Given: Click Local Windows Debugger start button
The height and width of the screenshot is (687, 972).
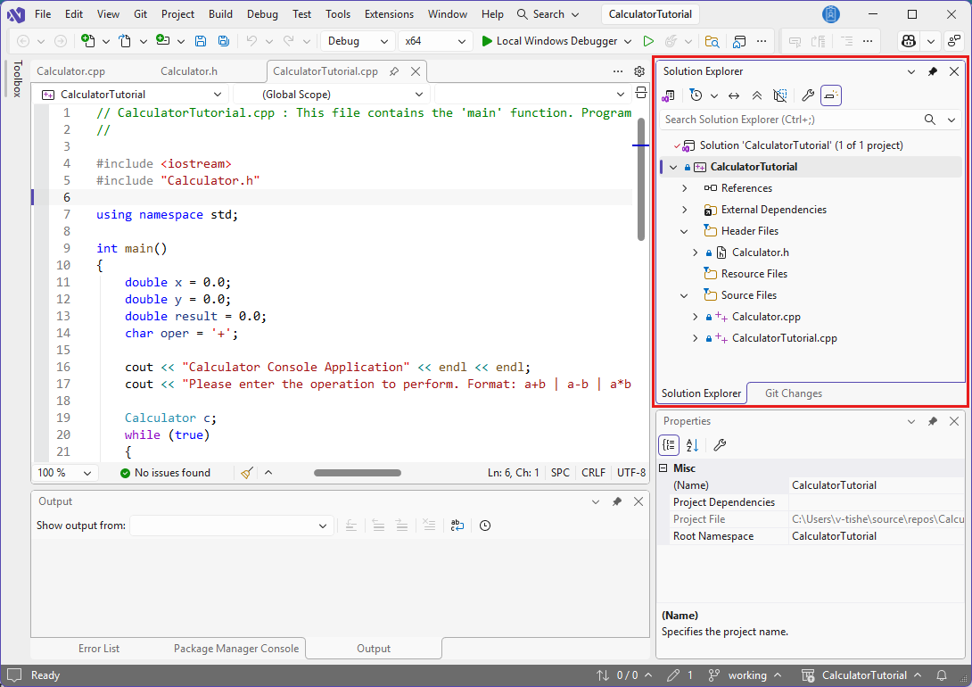Looking at the screenshot, I should [549, 41].
